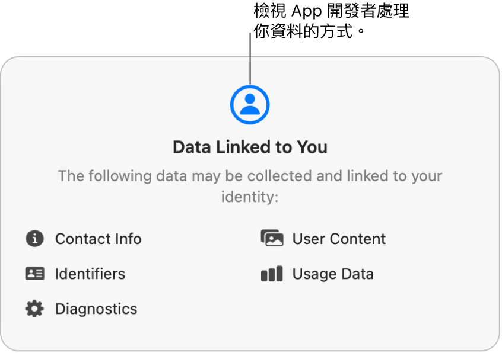Viewport: 502px width, 353px height.
Task: Click the User Content photos icon
Action: tap(272, 239)
